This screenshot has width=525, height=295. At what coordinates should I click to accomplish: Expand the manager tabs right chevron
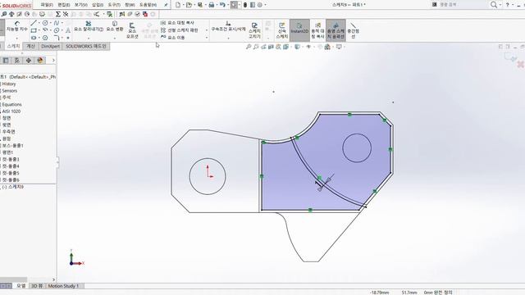[53, 60]
